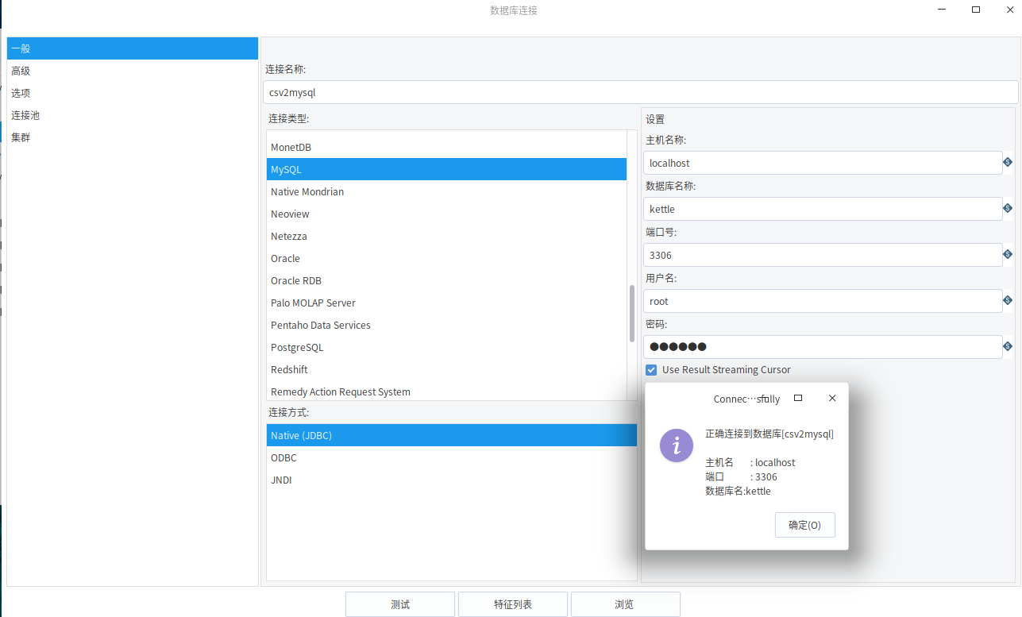Confirm with 确定(O) in the dialog

coord(804,524)
